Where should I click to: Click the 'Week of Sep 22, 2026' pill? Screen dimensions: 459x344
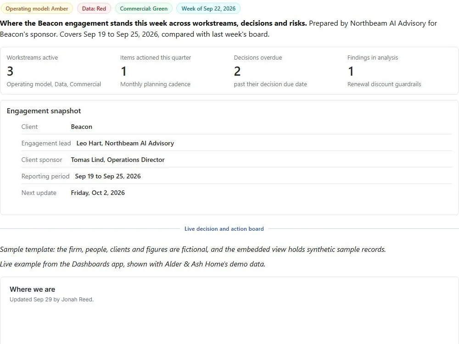pyautogui.click(x=208, y=8)
